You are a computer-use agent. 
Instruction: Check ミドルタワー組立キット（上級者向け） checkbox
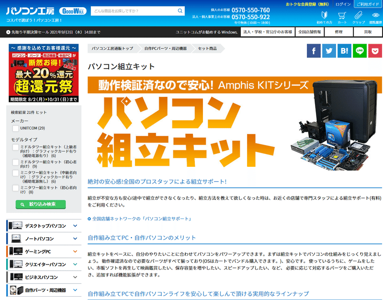[16, 147]
